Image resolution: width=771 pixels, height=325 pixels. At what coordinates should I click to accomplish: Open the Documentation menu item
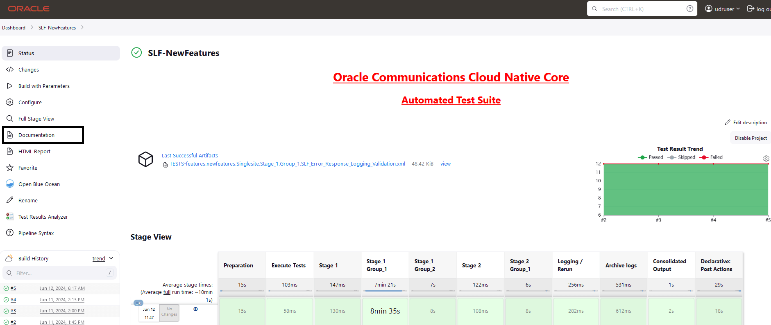(x=43, y=135)
